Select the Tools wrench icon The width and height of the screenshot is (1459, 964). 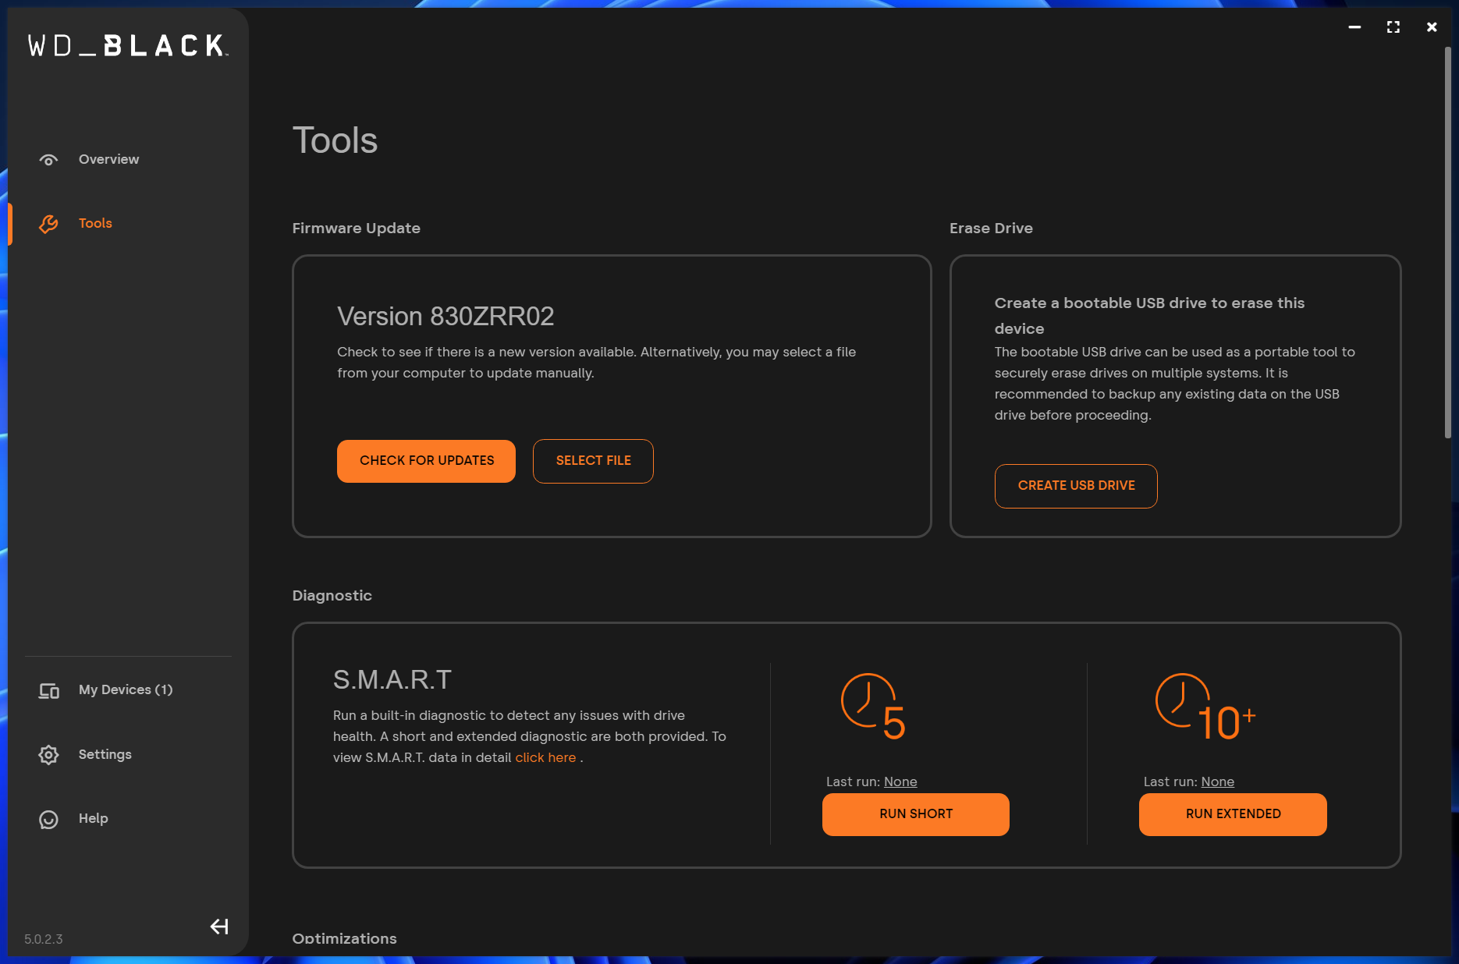(48, 224)
